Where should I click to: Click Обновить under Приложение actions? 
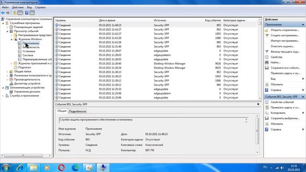click(277, 85)
